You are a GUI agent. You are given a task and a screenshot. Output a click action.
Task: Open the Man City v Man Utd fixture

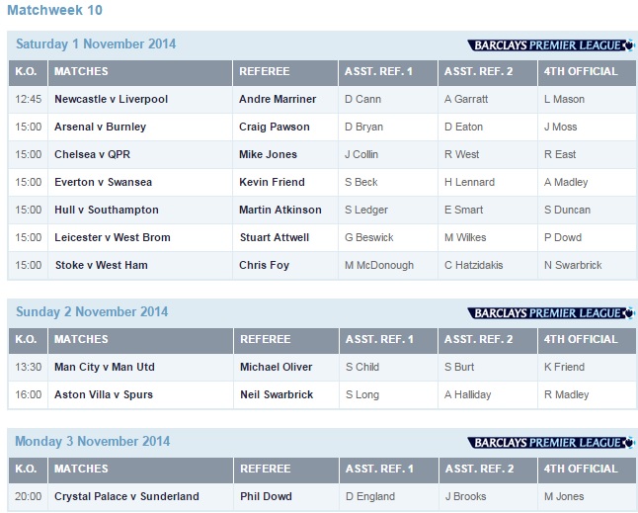tap(104, 367)
